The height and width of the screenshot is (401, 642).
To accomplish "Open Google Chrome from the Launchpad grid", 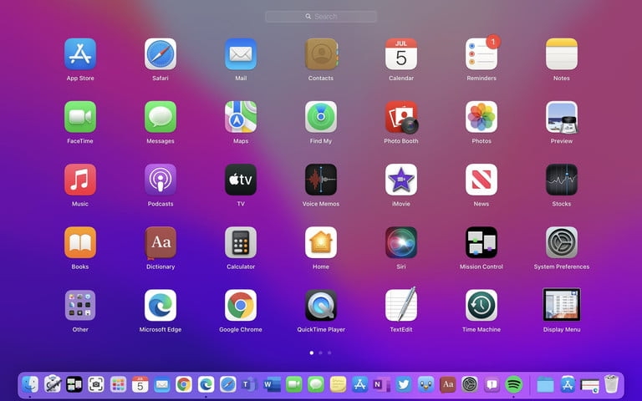I will (x=241, y=305).
